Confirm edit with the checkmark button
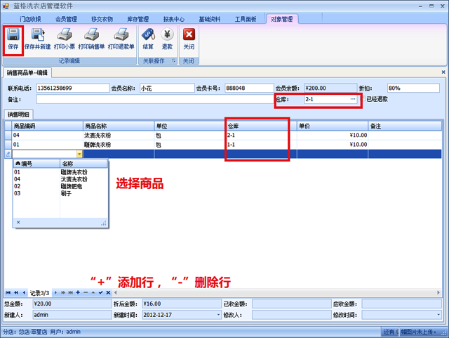The image size is (449, 338). (100, 292)
